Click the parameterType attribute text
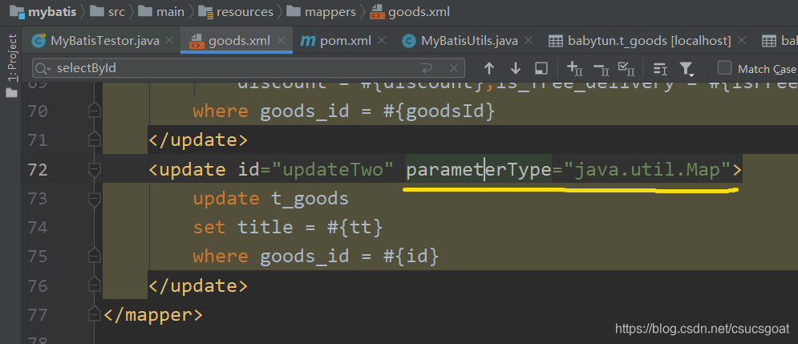 click(478, 169)
